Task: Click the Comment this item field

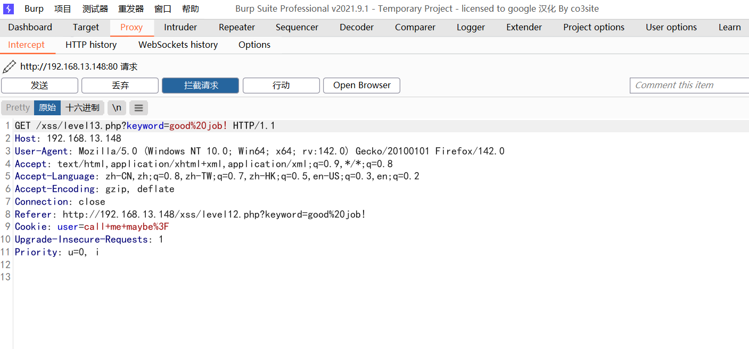Action: point(689,86)
